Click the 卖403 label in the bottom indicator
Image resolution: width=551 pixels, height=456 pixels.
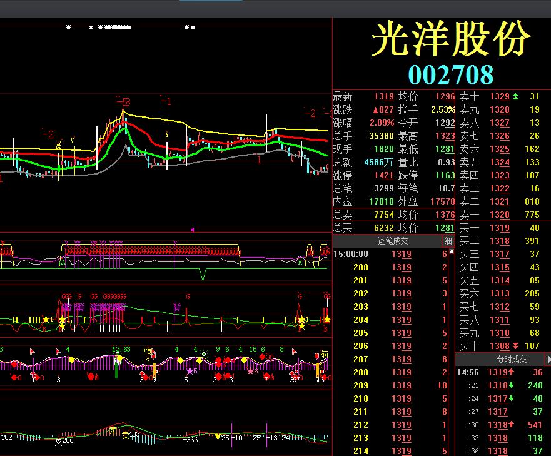(x=131, y=435)
